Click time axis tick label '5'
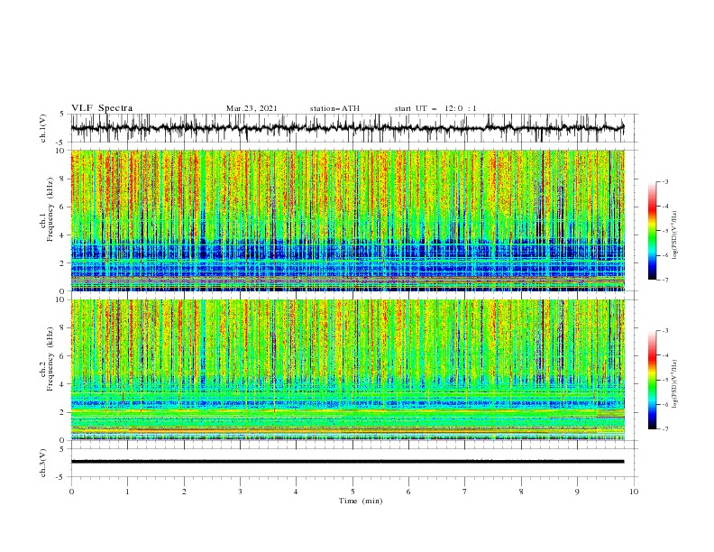The width and height of the screenshot is (714, 552). click(352, 492)
